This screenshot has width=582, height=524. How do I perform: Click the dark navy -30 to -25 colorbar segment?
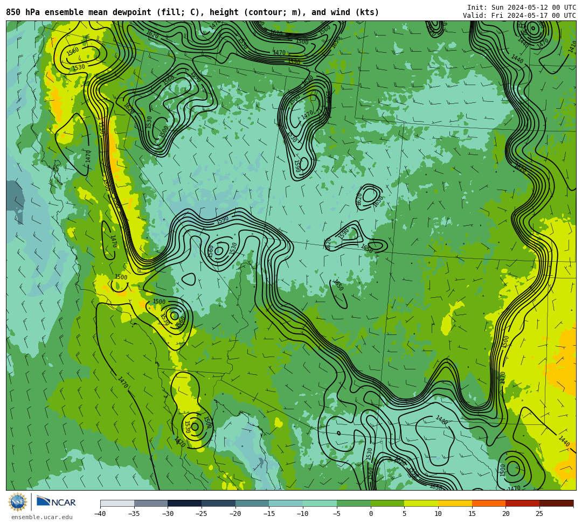[x=185, y=503]
